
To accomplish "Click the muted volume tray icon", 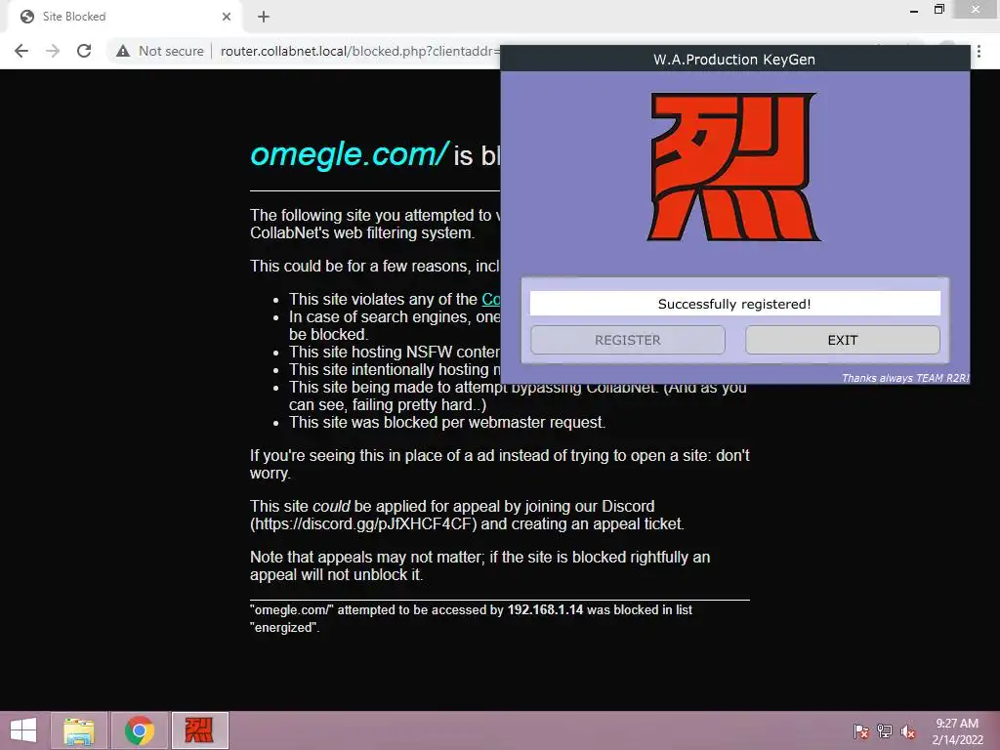I will [908, 730].
